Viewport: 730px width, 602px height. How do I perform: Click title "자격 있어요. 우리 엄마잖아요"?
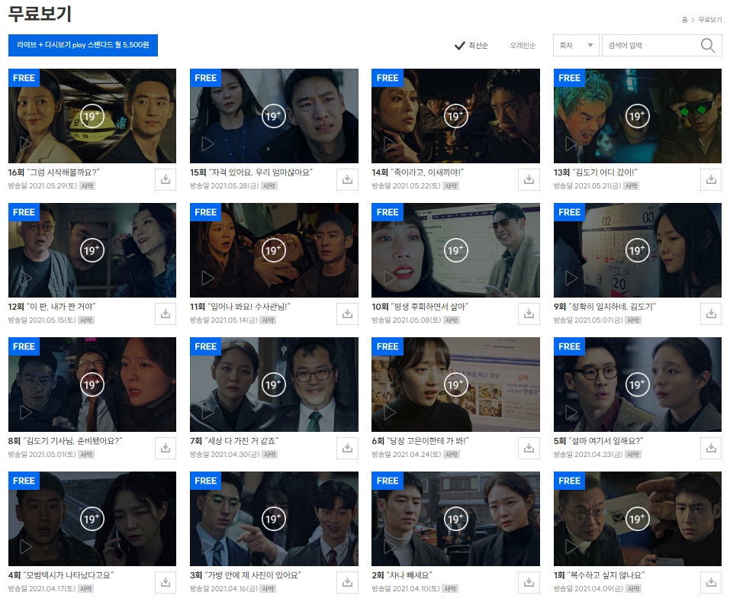pyautogui.click(x=261, y=172)
